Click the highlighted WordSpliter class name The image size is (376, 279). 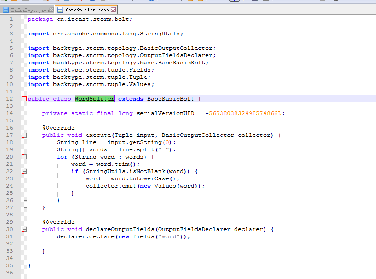pos(95,99)
